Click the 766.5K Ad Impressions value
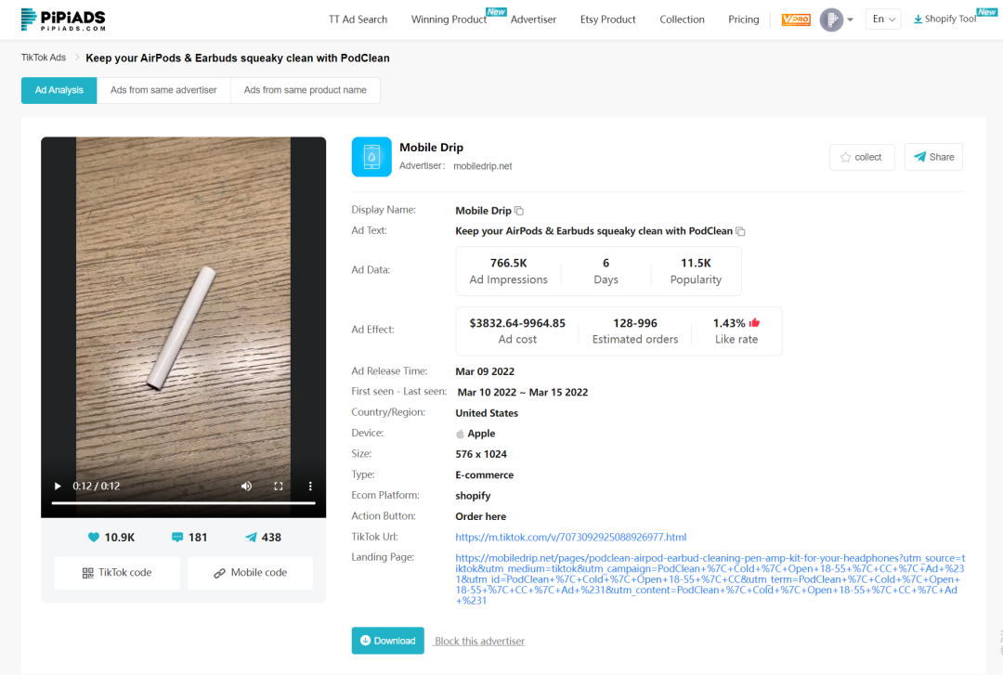This screenshot has height=675, width=1003. [509, 263]
